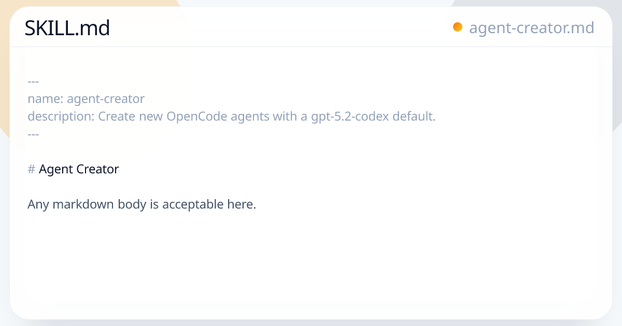
Task: Click the orange status dot
Action: (x=457, y=27)
